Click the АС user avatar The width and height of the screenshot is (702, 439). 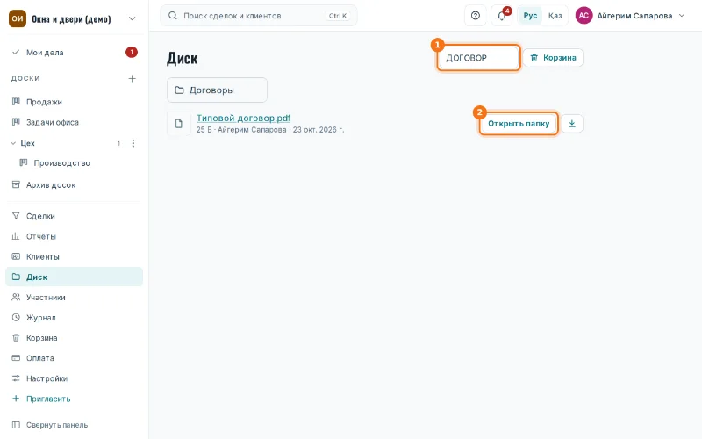click(584, 16)
